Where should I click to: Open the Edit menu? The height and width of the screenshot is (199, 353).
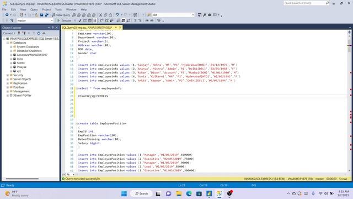click(13, 9)
